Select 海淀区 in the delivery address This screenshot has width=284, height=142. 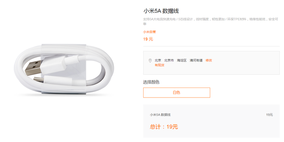click(182, 60)
